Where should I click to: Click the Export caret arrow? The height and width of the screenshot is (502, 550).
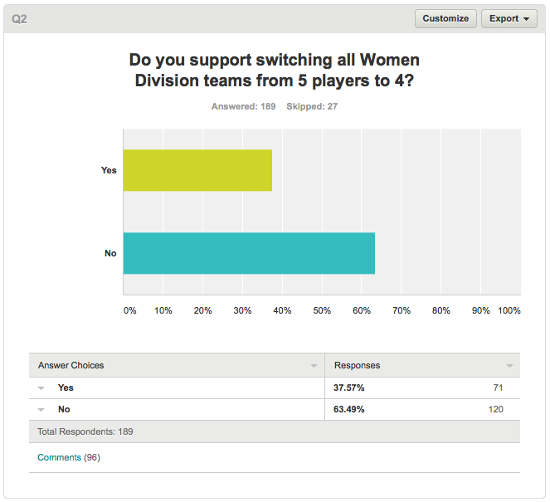click(526, 19)
